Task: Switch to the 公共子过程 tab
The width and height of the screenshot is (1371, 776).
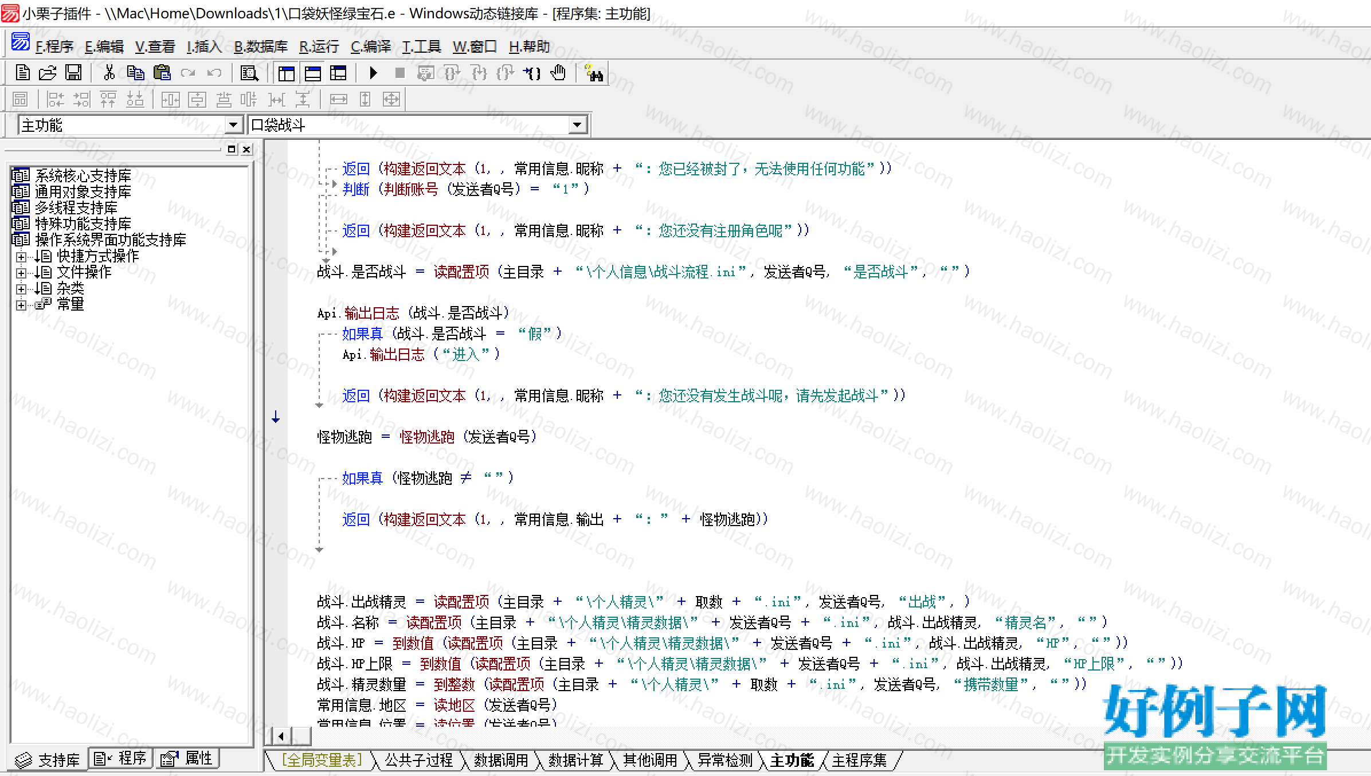Action: point(419,760)
